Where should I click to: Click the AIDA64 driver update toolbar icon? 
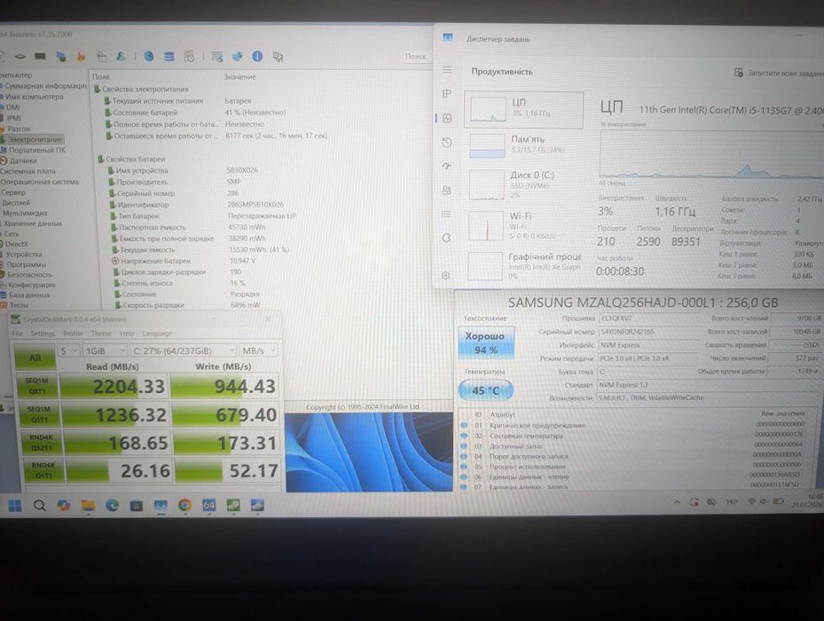tap(238, 56)
